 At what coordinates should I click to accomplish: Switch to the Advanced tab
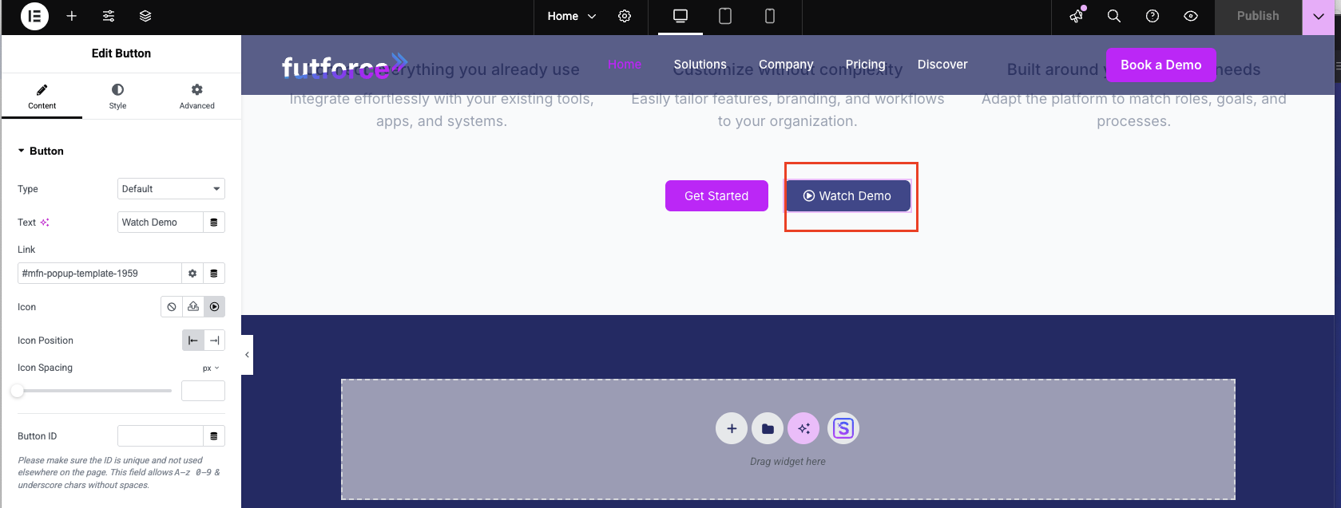[x=196, y=96]
